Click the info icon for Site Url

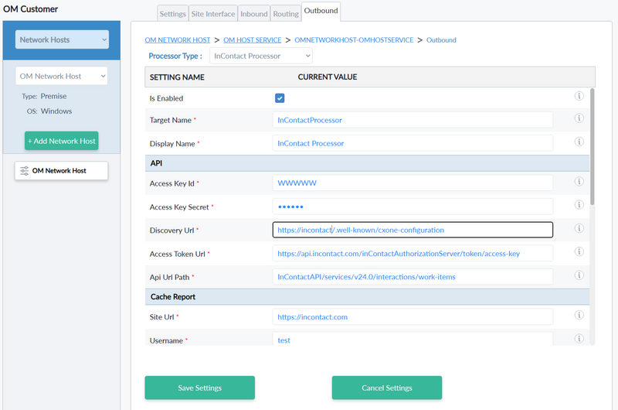tap(579, 315)
